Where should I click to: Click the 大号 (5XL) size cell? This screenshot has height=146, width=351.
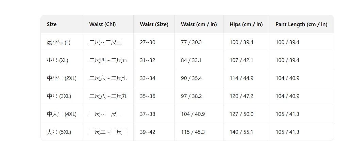tap(59, 132)
